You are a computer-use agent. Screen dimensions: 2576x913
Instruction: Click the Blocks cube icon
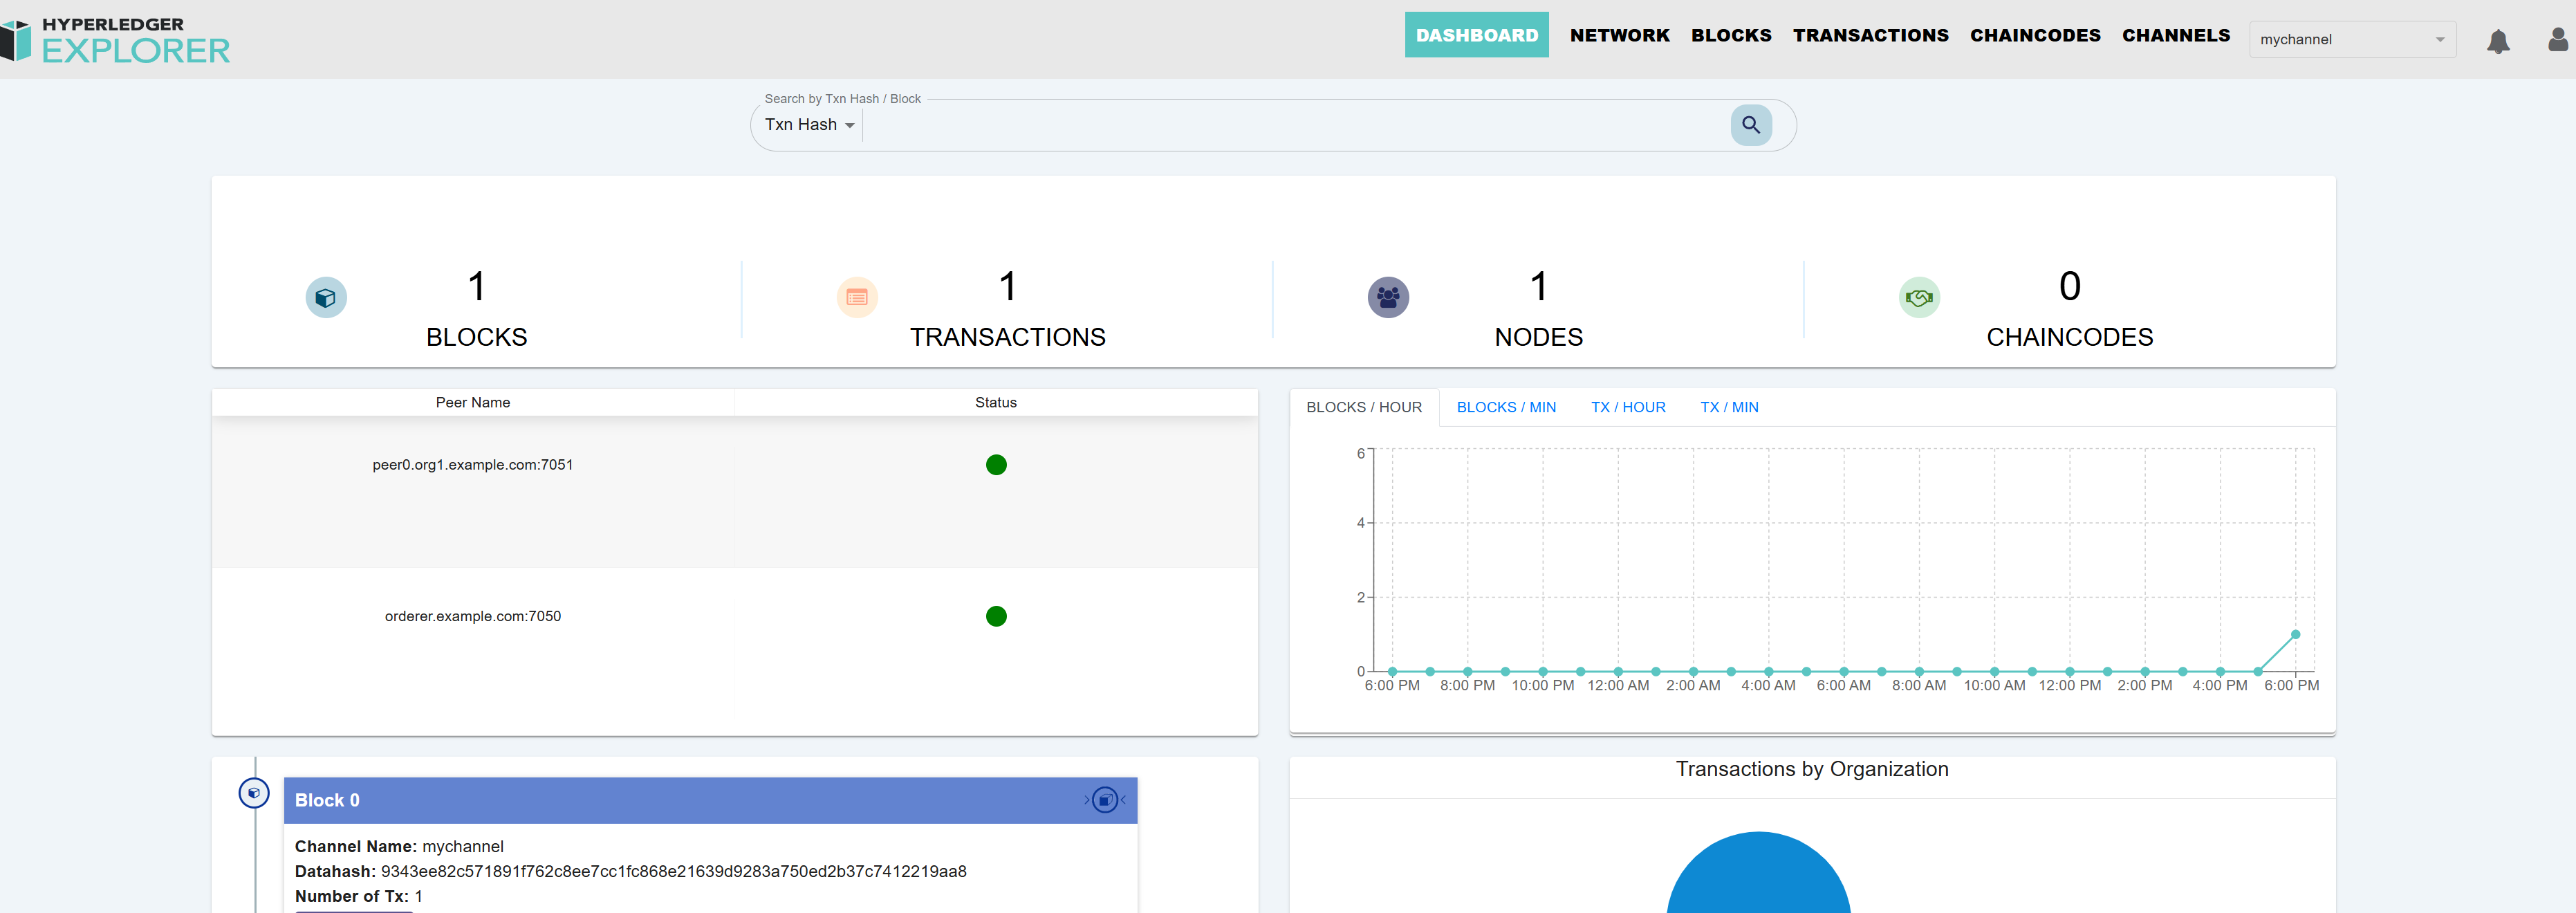[326, 298]
